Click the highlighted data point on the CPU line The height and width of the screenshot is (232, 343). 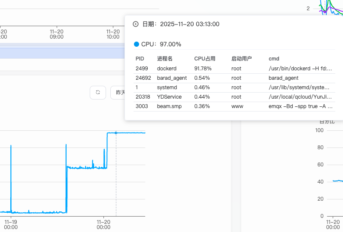coord(116,133)
